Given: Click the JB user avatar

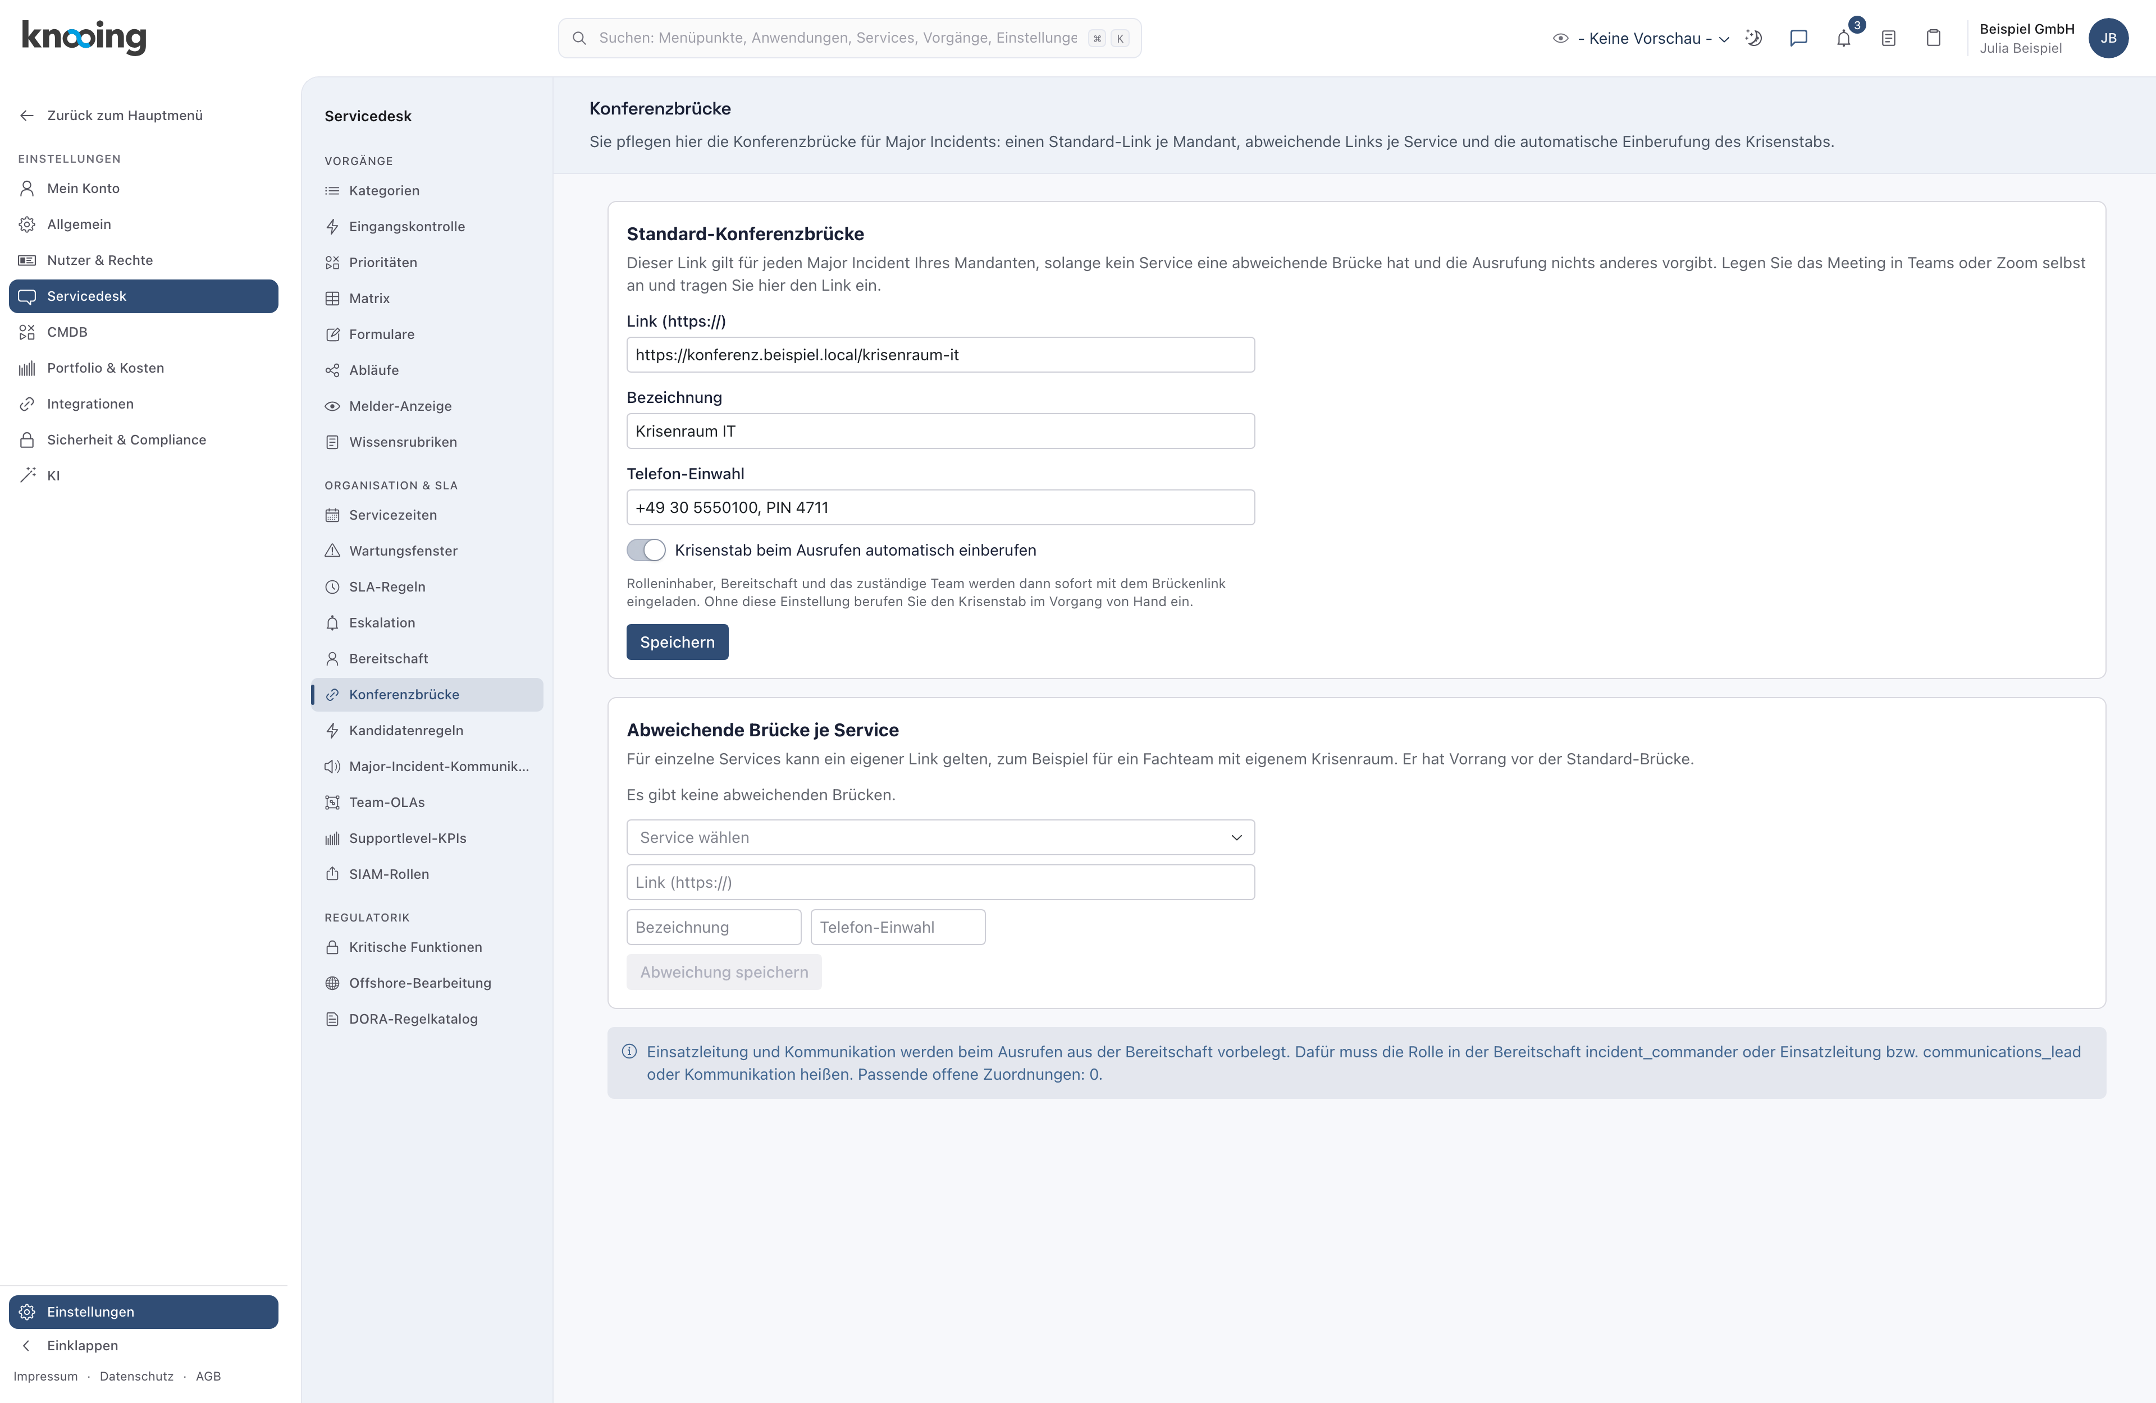Looking at the screenshot, I should click(x=2108, y=38).
